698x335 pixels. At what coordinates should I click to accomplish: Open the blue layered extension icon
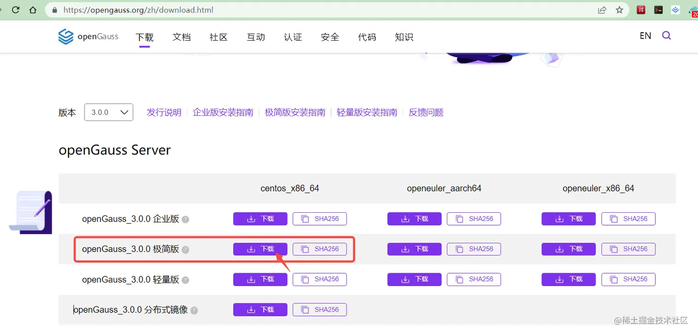click(675, 10)
